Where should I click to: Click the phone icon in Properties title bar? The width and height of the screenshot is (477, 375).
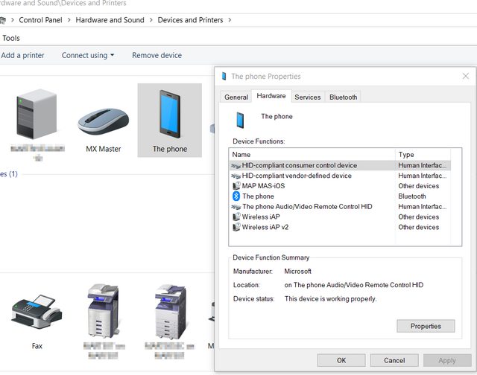click(x=224, y=76)
